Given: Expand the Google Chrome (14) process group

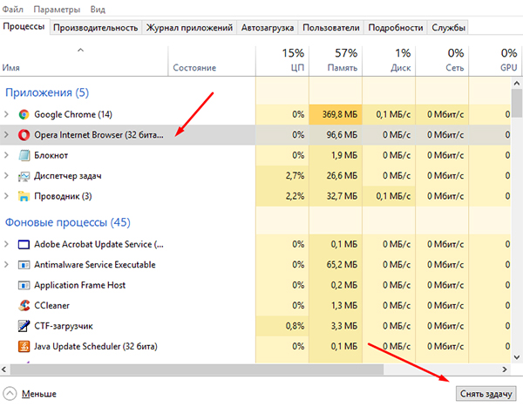Looking at the screenshot, I should 6,114.
